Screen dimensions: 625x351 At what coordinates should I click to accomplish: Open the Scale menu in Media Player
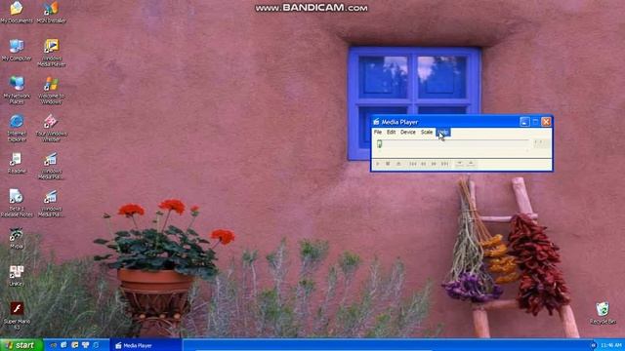click(x=427, y=133)
